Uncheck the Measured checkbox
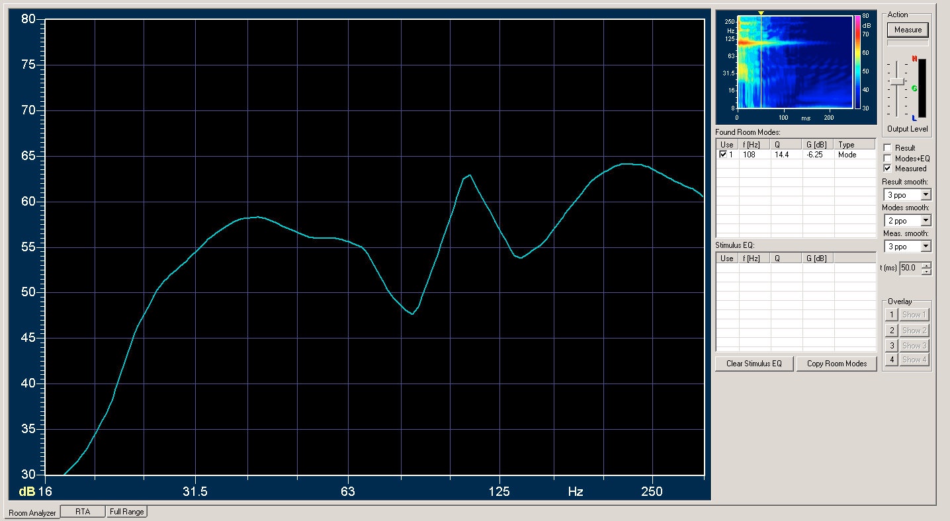 [x=888, y=169]
